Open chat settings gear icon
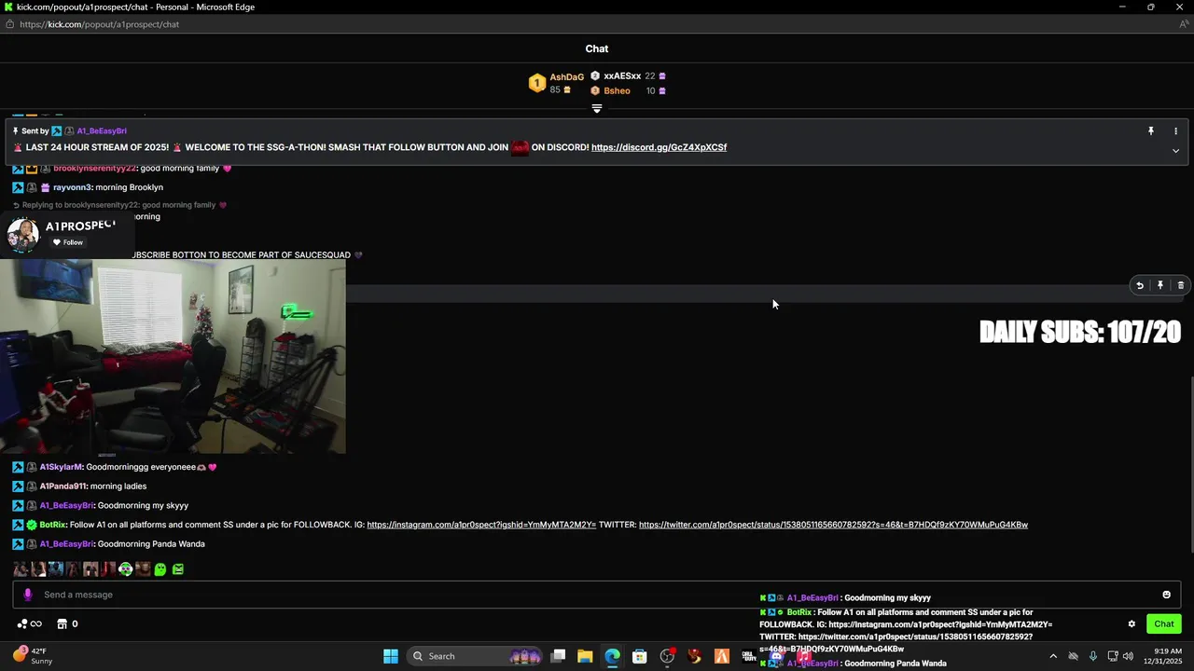This screenshot has height=671, width=1194. click(x=1132, y=624)
